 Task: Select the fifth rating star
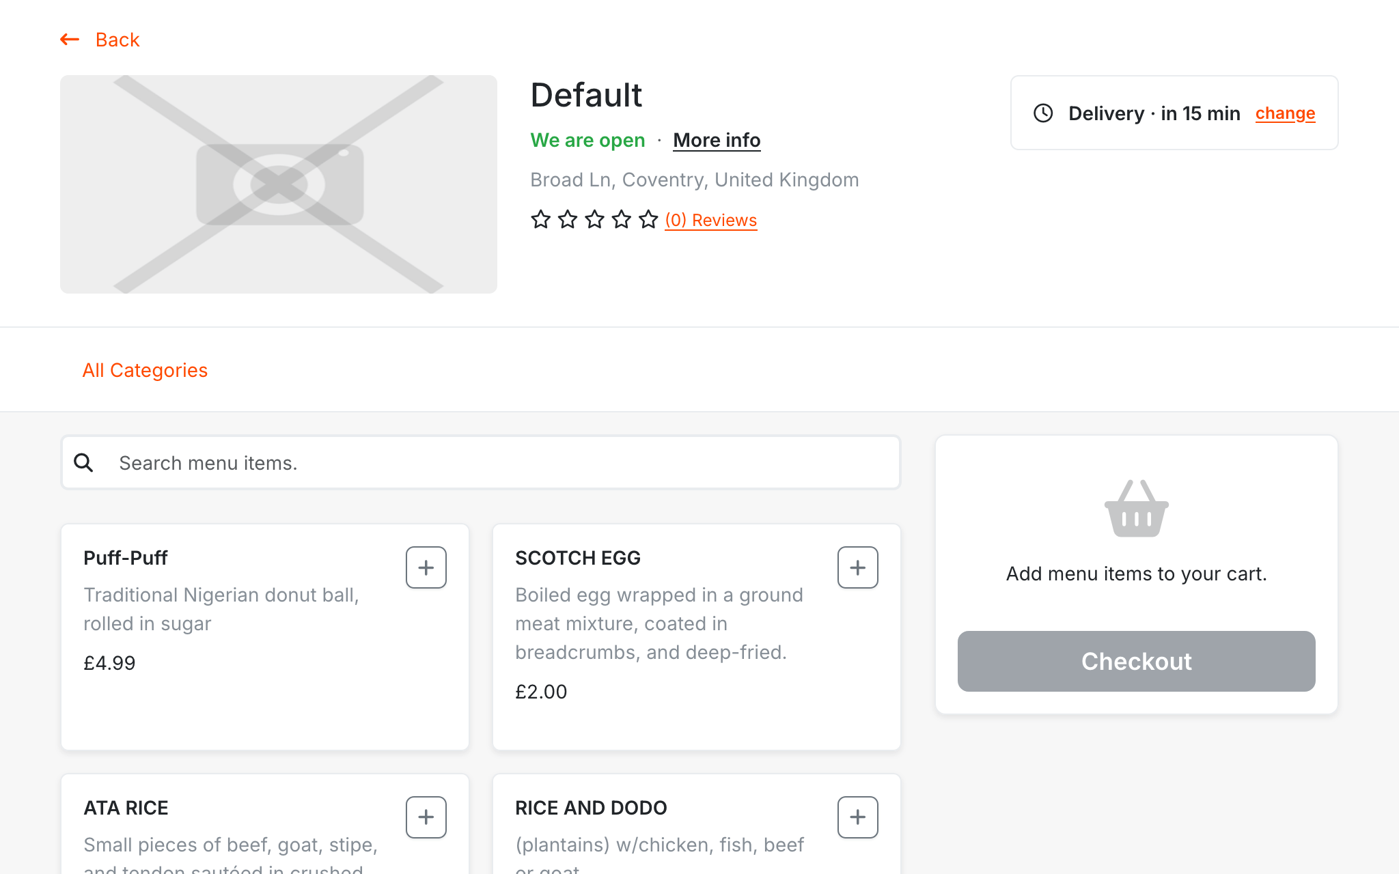[648, 220]
